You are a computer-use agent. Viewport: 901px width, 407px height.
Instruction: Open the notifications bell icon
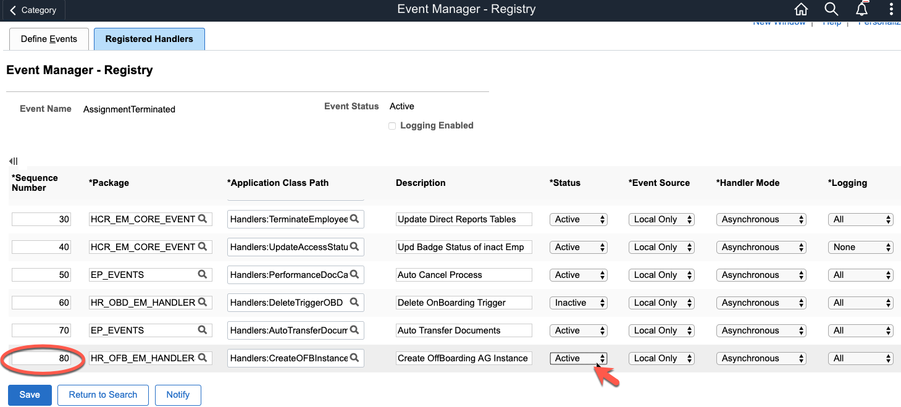tap(861, 9)
